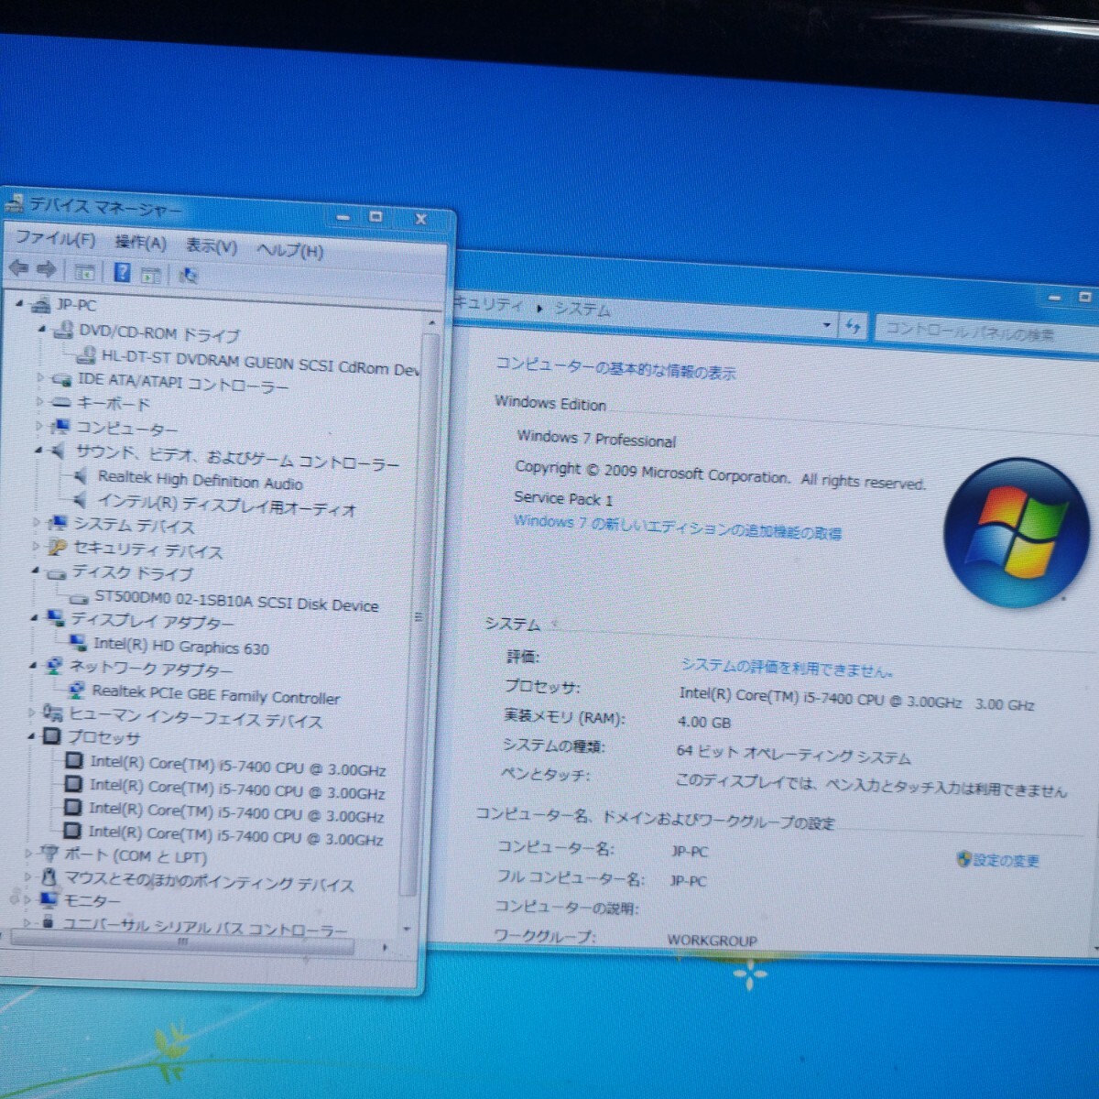This screenshot has width=1099, height=1099.
Task: Click the Help question-mark toolbar icon
Action: click(122, 272)
